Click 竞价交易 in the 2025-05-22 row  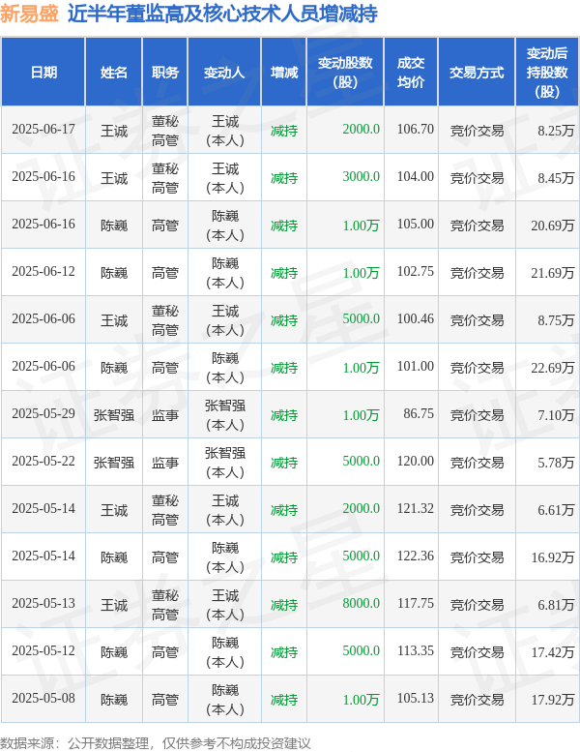(477, 463)
